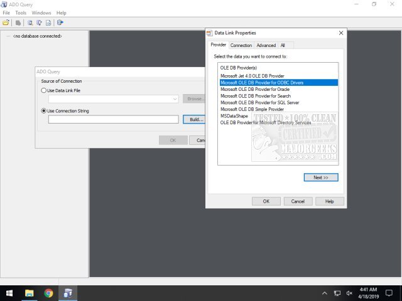Open the Help menu
The height and width of the screenshot is (301, 402).
[62, 13]
